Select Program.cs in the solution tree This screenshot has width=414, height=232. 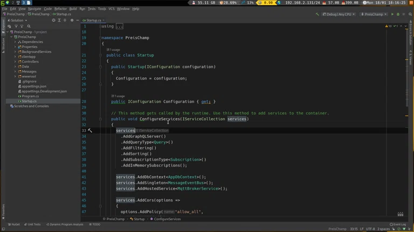click(30, 96)
